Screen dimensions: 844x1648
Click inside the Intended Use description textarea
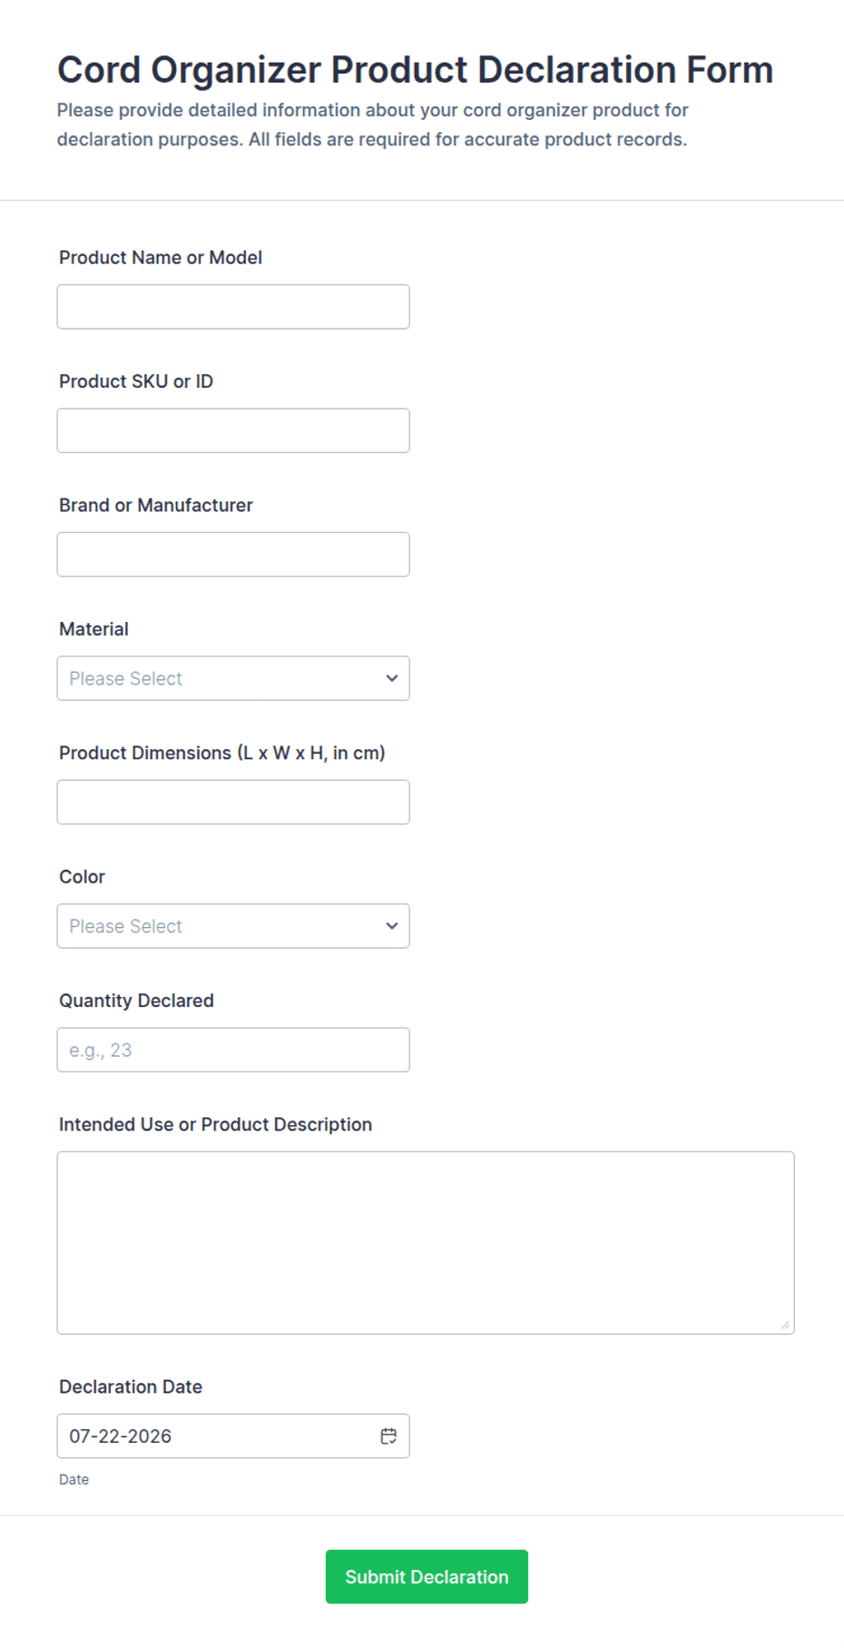426,1243
